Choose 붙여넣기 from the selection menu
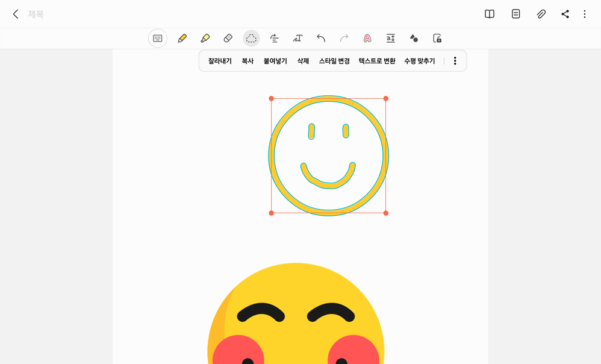This screenshot has height=364, width=601. click(275, 61)
